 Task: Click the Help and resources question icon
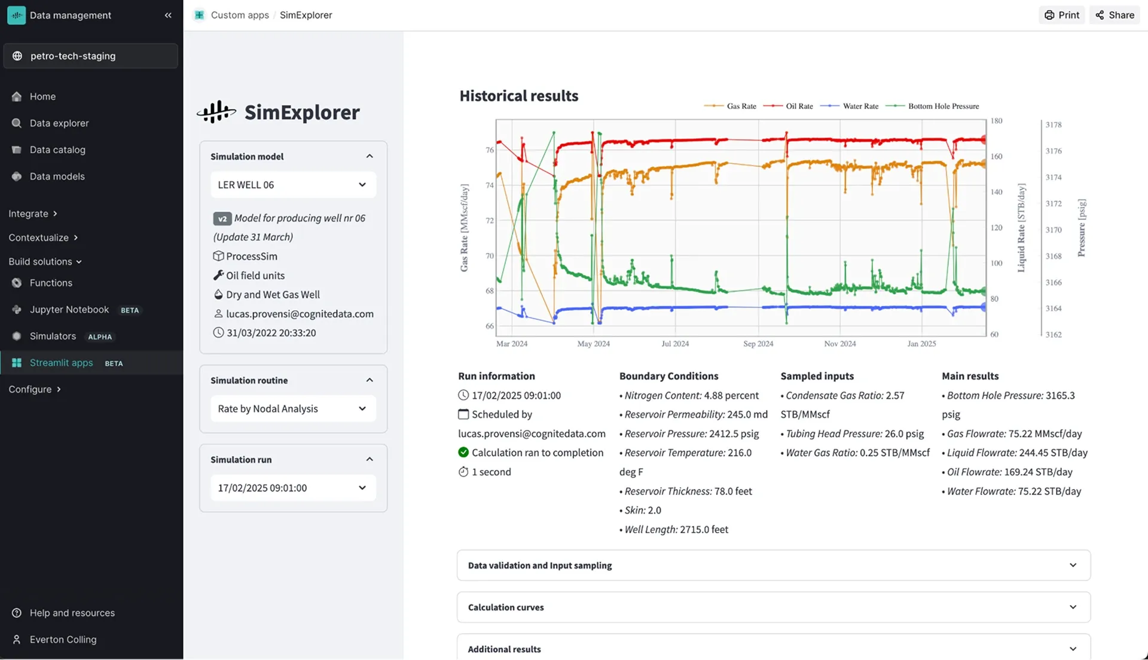tap(17, 613)
